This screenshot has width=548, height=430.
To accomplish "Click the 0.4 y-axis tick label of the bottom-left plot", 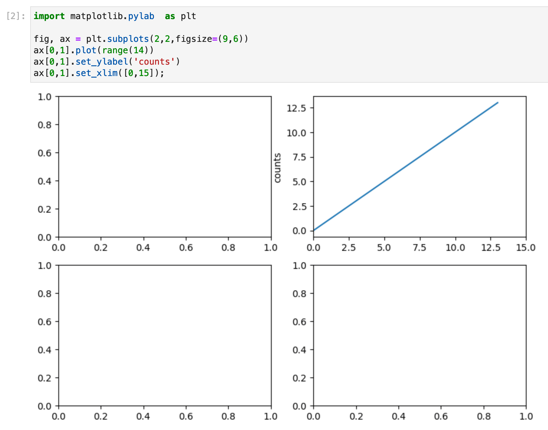I will (45, 350).
